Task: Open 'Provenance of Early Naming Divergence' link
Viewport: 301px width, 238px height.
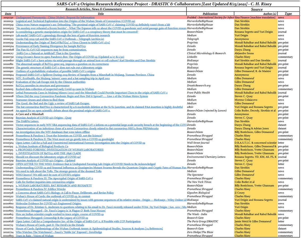Action: coord(51,46)
